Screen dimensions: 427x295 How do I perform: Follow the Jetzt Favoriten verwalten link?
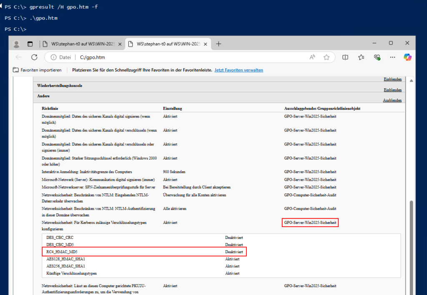(239, 70)
